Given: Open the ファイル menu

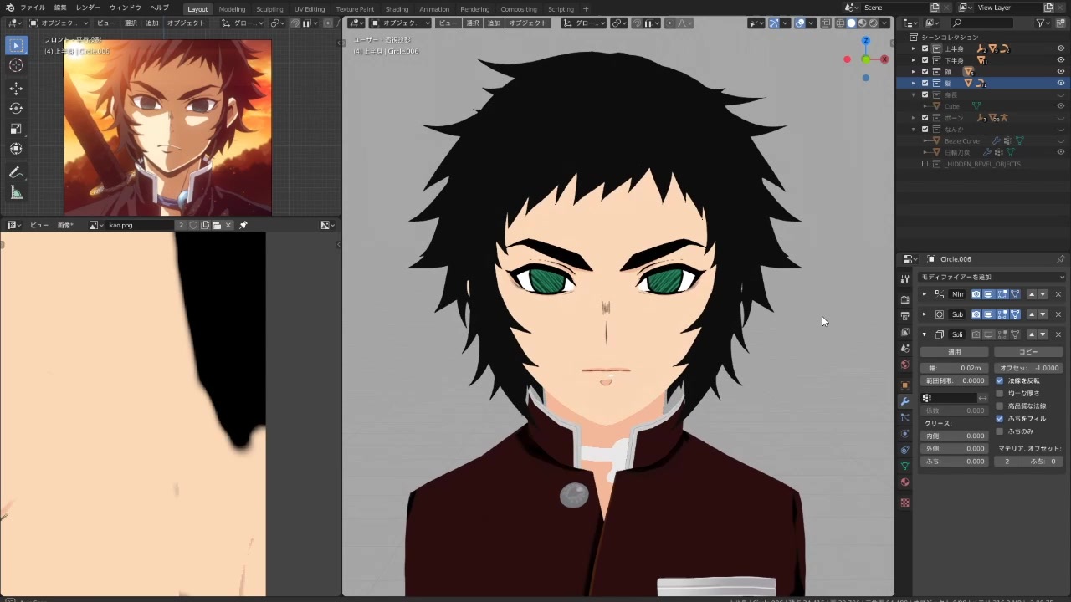Looking at the screenshot, I should [x=33, y=8].
